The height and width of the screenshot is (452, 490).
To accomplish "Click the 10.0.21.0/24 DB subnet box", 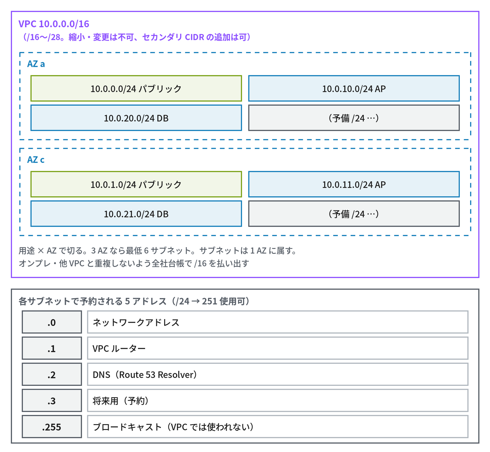I will (136, 214).
